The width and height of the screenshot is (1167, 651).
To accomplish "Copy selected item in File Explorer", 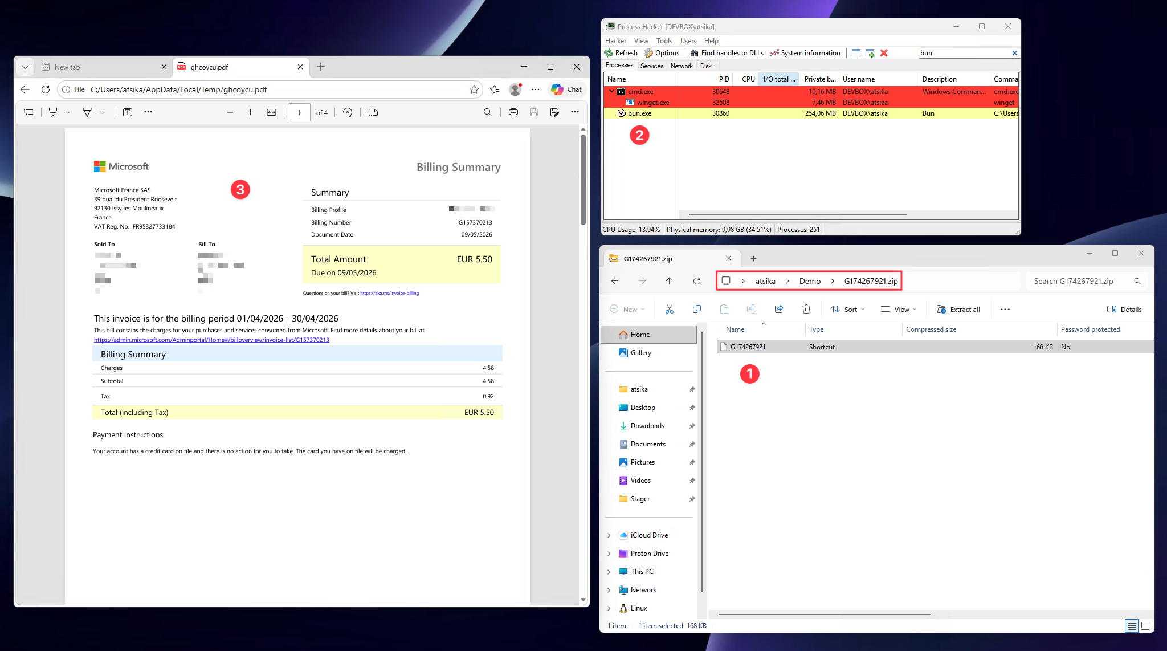I will (696, 309).
